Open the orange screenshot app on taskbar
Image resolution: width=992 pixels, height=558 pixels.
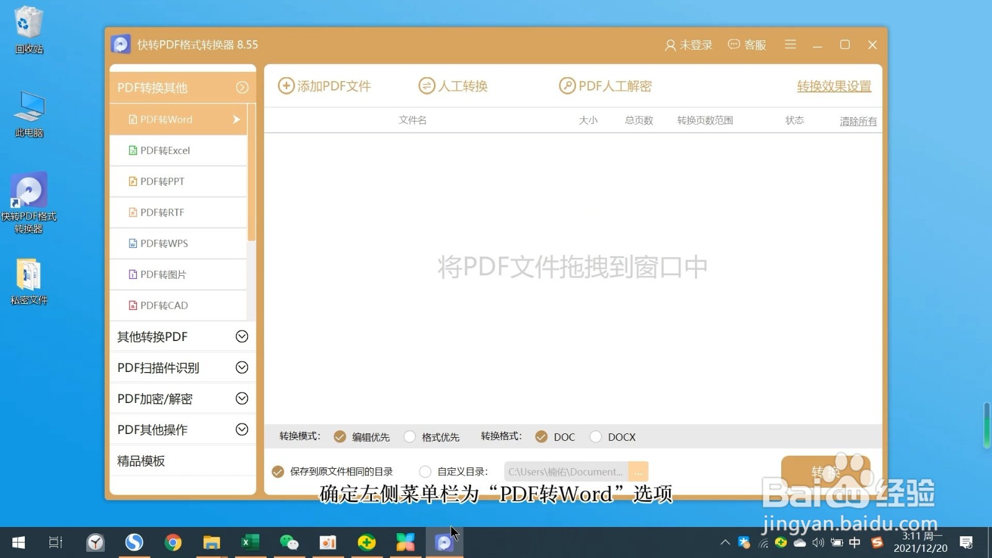328,543
